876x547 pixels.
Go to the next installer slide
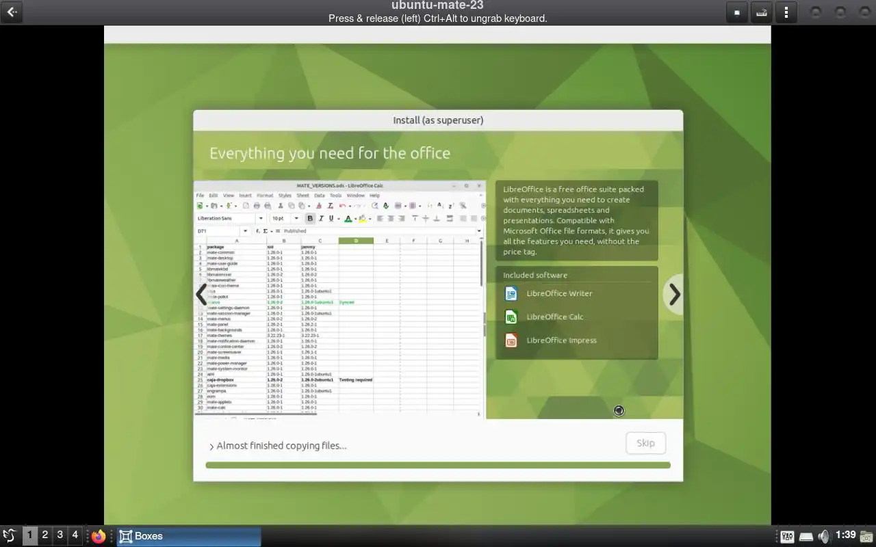674,295
